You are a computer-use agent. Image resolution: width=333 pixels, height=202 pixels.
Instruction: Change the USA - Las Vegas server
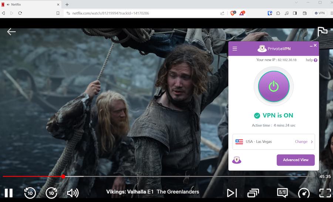pos(301,142)
